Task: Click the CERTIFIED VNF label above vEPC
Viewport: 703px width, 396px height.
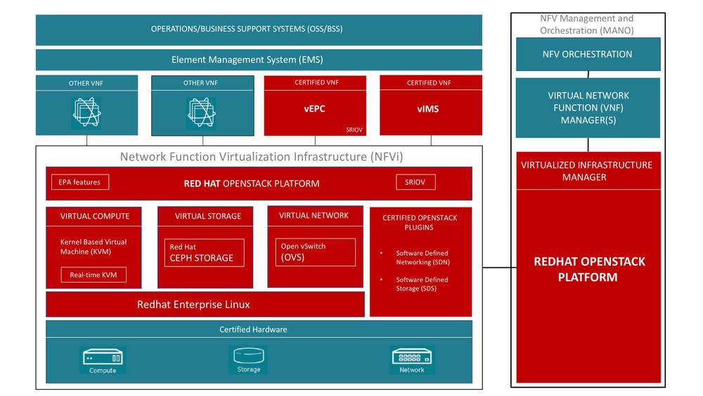Action: point(316,82)
